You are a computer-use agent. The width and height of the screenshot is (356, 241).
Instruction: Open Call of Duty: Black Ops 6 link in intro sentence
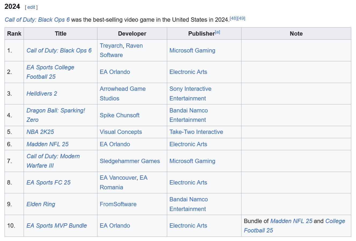pos(37,20)
